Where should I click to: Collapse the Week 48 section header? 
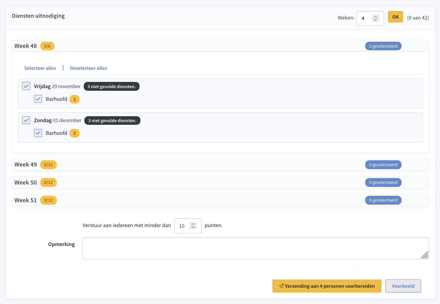coord(220,46)
